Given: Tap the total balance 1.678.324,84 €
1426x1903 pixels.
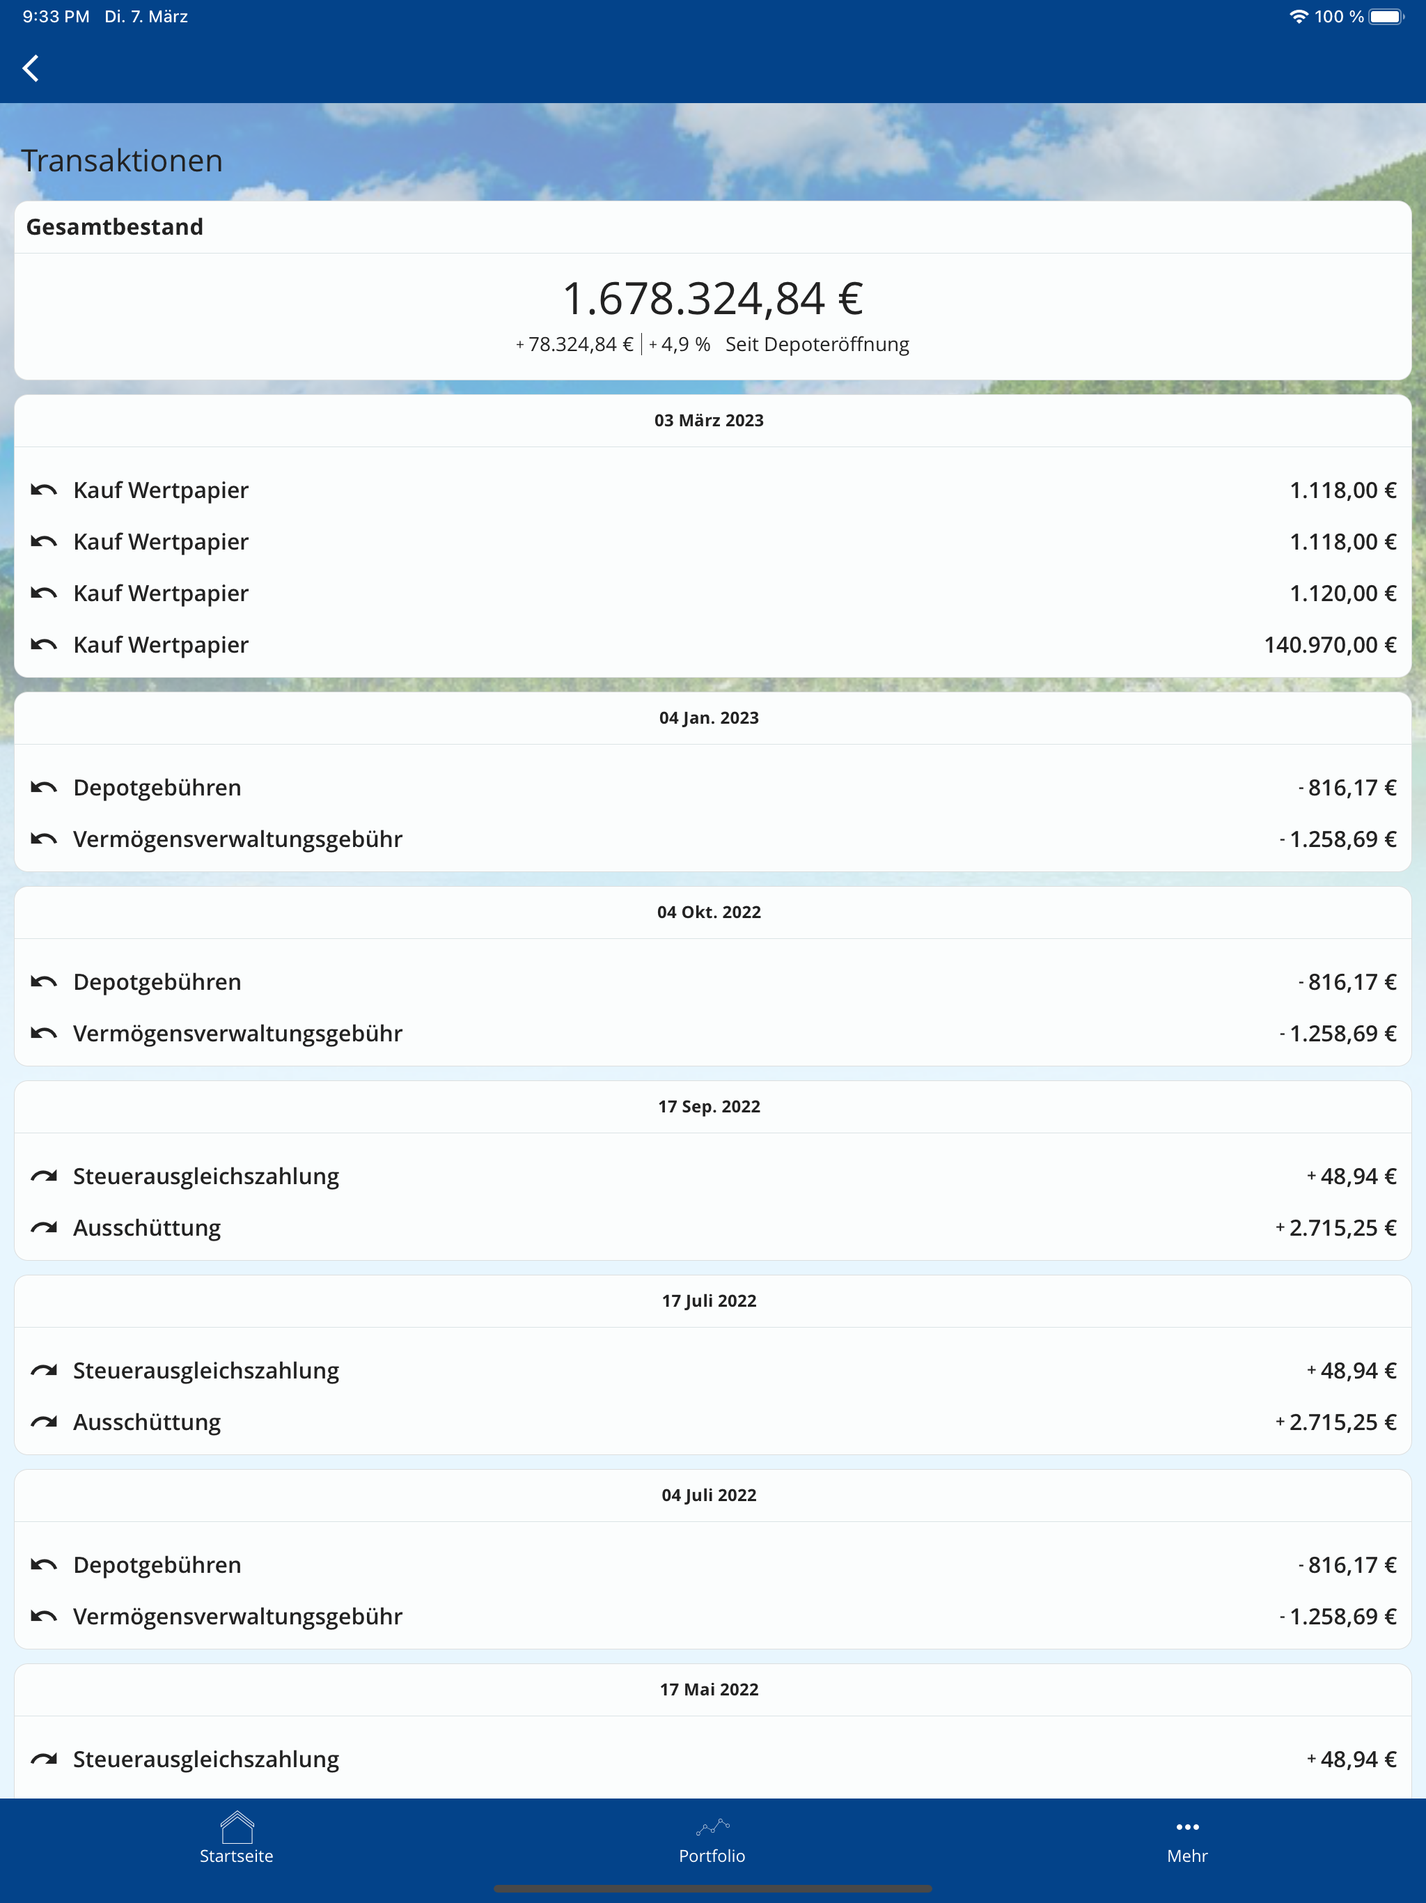Looking at the screenshot, I should coord(713,300).
